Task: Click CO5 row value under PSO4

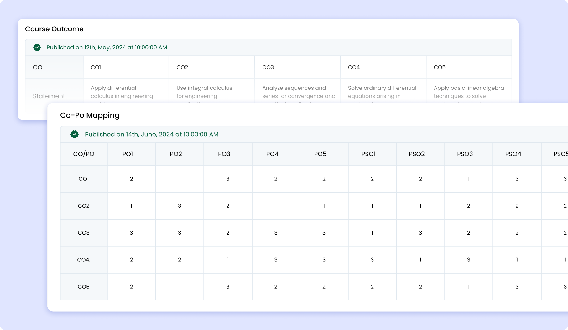Action: (517, 287)
